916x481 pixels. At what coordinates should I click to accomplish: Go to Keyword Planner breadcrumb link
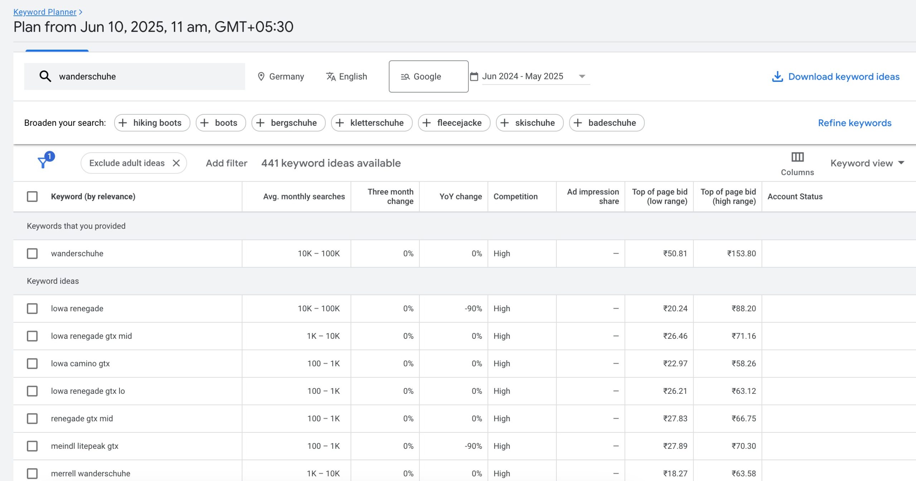(x=45, y=12)
